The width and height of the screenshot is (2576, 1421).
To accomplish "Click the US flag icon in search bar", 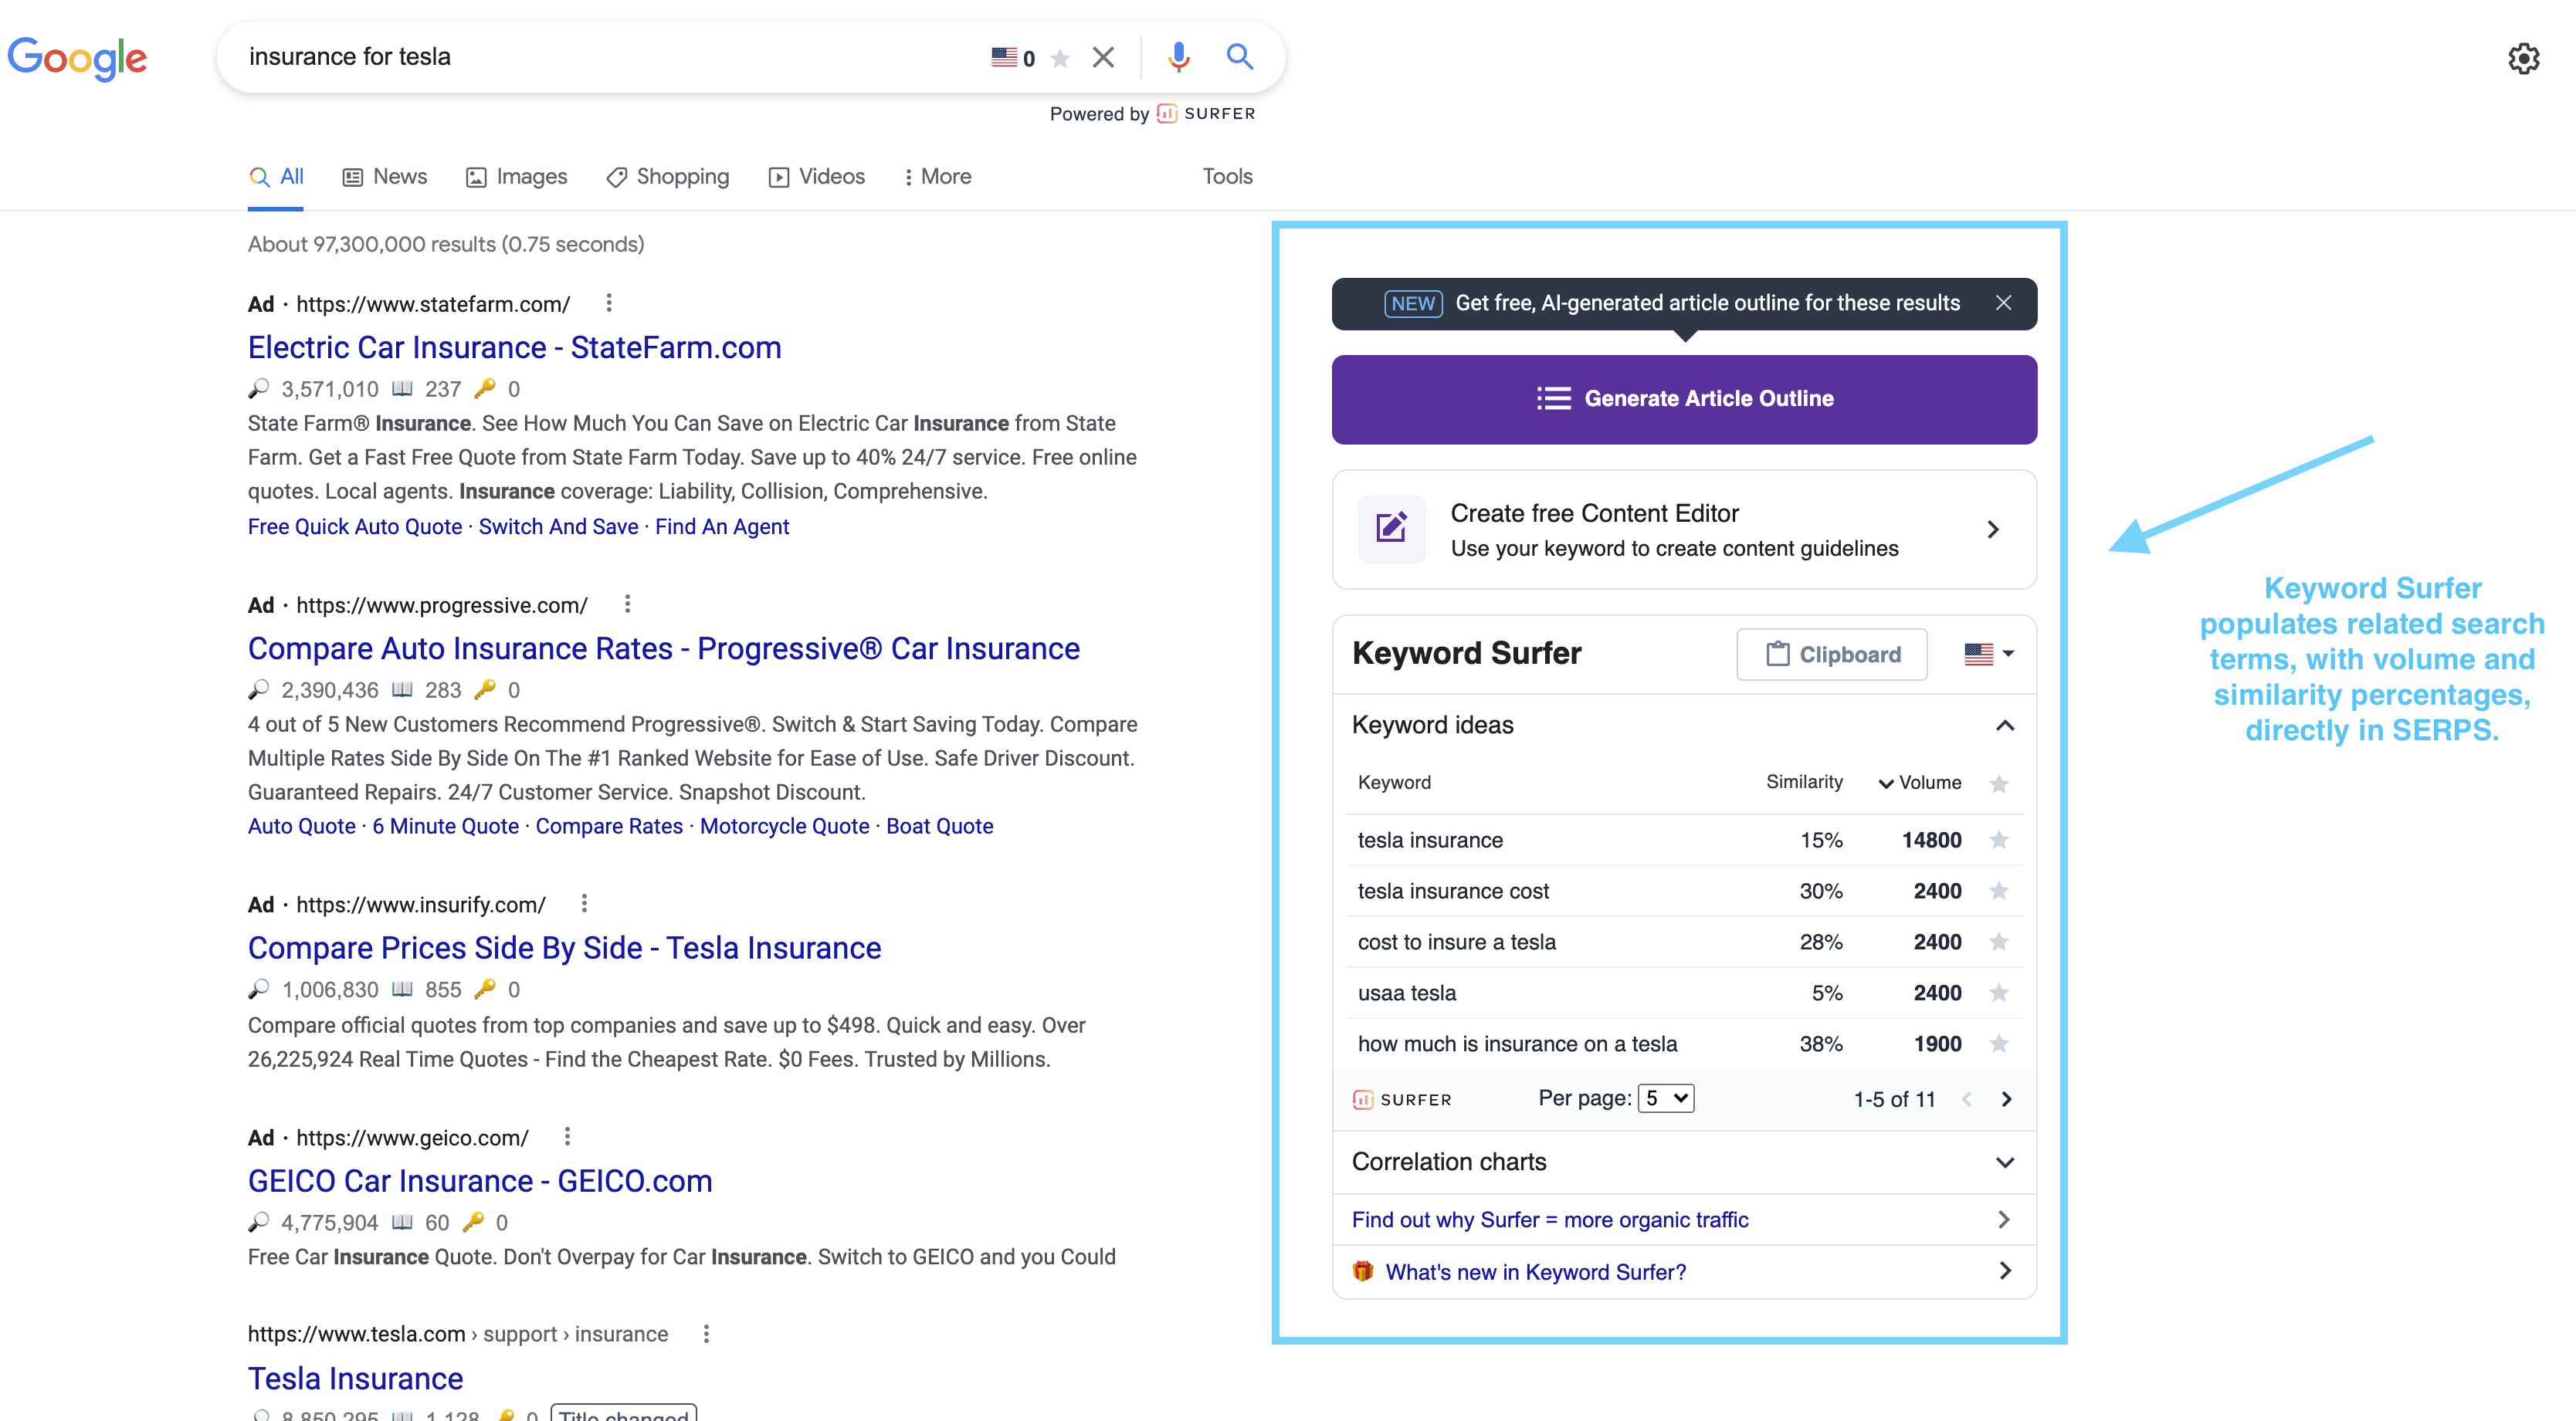I will click(1004, 57).
